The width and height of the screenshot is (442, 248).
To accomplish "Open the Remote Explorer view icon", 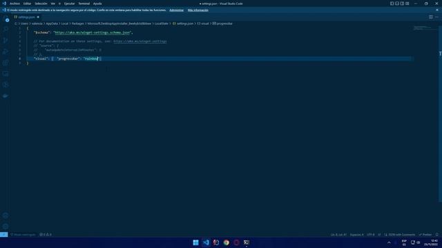I will click(x=6, y=74).
